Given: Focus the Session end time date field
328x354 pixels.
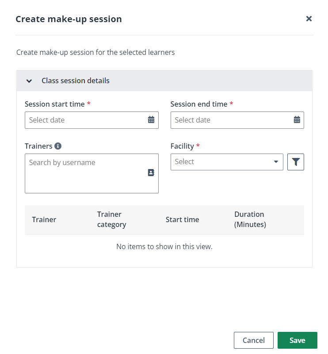Looking at the screenshot, I should click(x=232, y=120).
